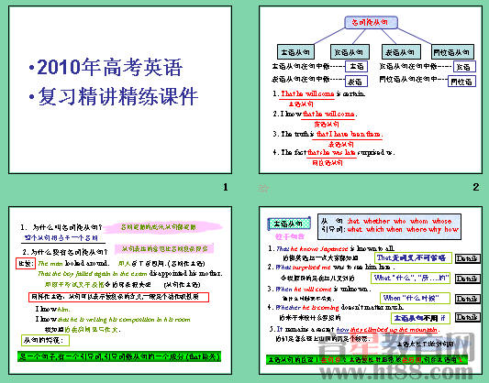Image resolution: width=489 pixels, height=383 pixels.
Task: Select the 表语从句 box in the tree diagram
Action: pyautogui.click(x=401, y=51)
